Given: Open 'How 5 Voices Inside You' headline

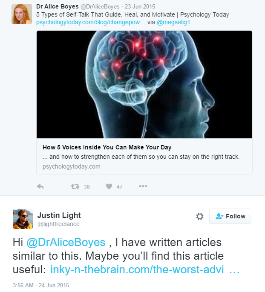Looking at the screenshot, I should pos(107,147).
